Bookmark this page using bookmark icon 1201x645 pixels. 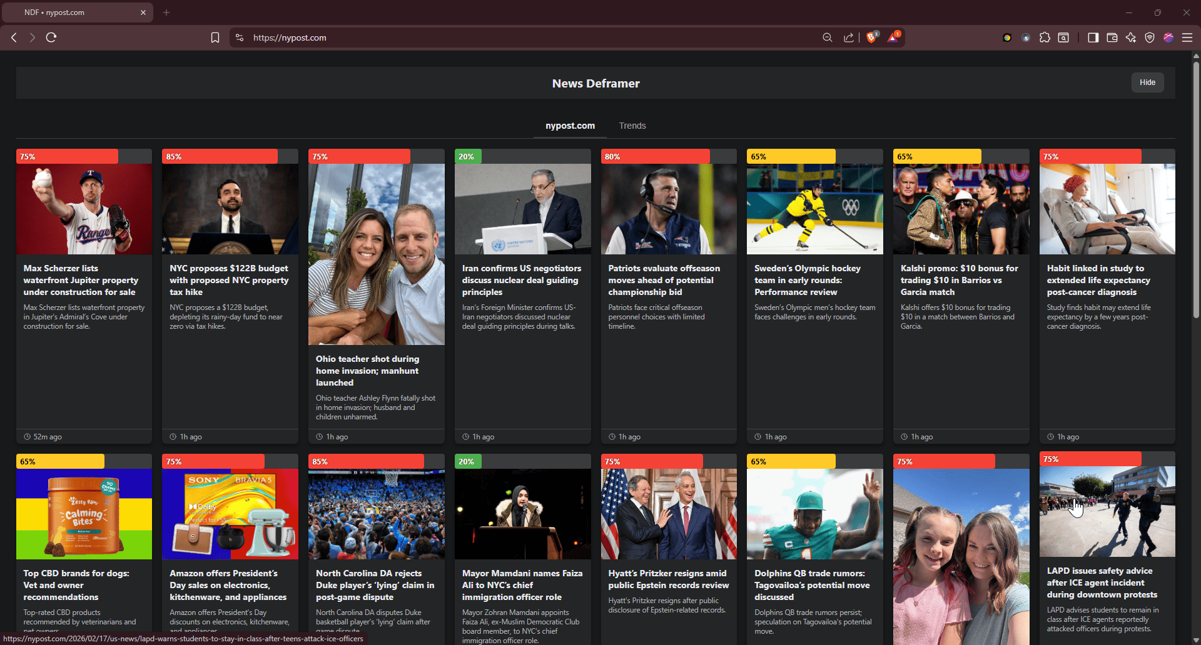click(x=215, y=37)
